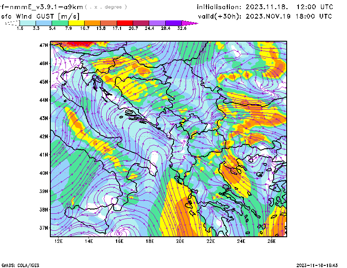The width and height of the screenshot is (347, 268).
Task: Click the light blue 3.3–5.4 legend swatch
Action: (x=44, y=23)
